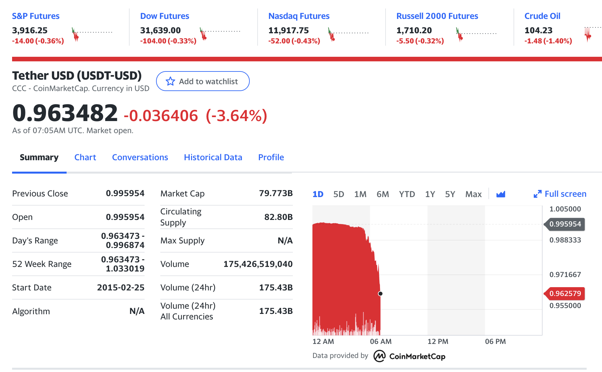Click the Volume (24hr) All Currencies label
602x372 pixels.
click(188, 311)
